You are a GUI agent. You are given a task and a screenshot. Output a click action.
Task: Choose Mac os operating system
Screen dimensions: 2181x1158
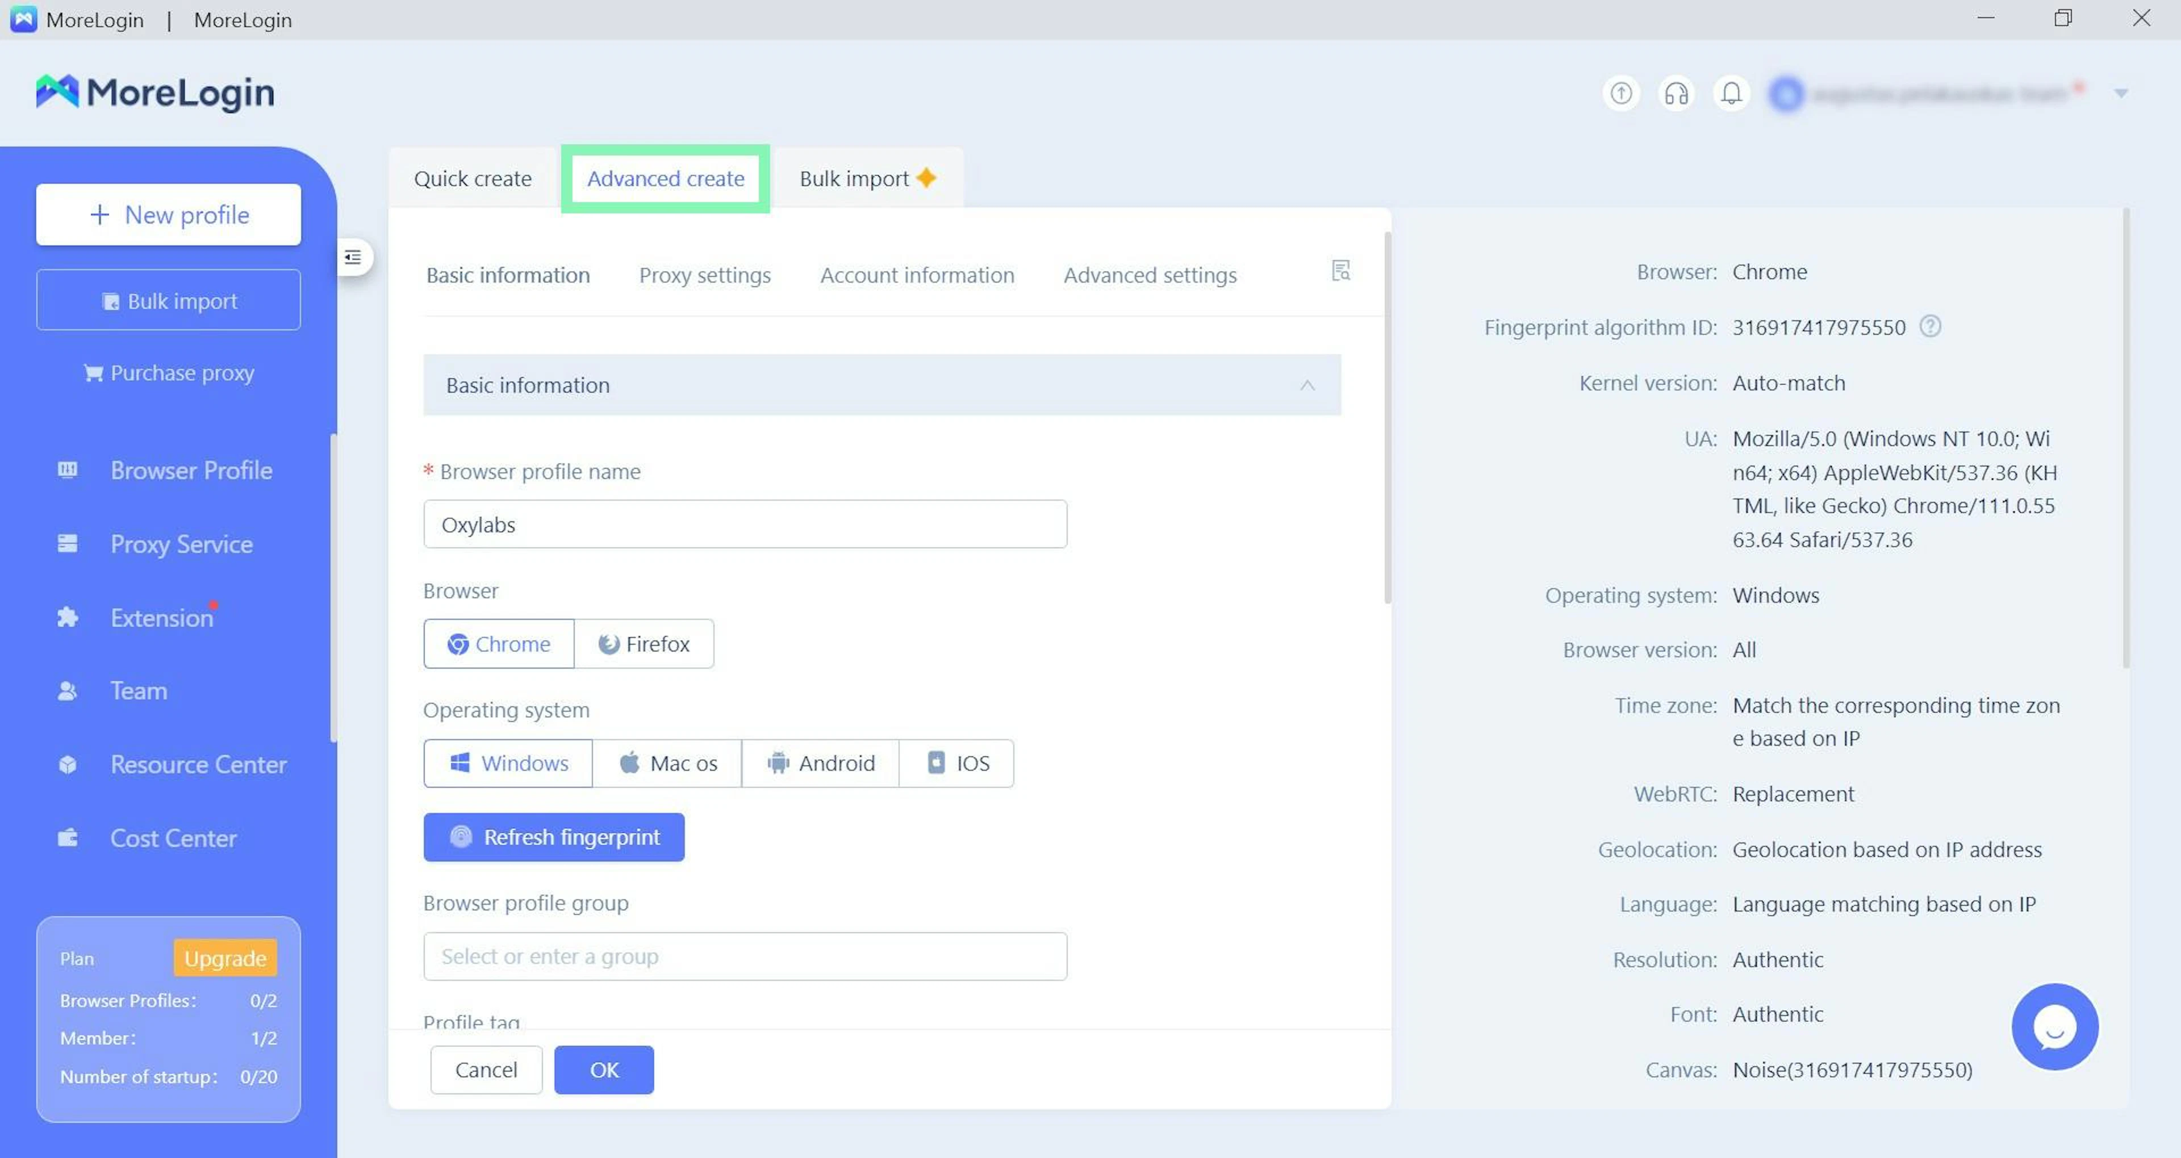667,763
